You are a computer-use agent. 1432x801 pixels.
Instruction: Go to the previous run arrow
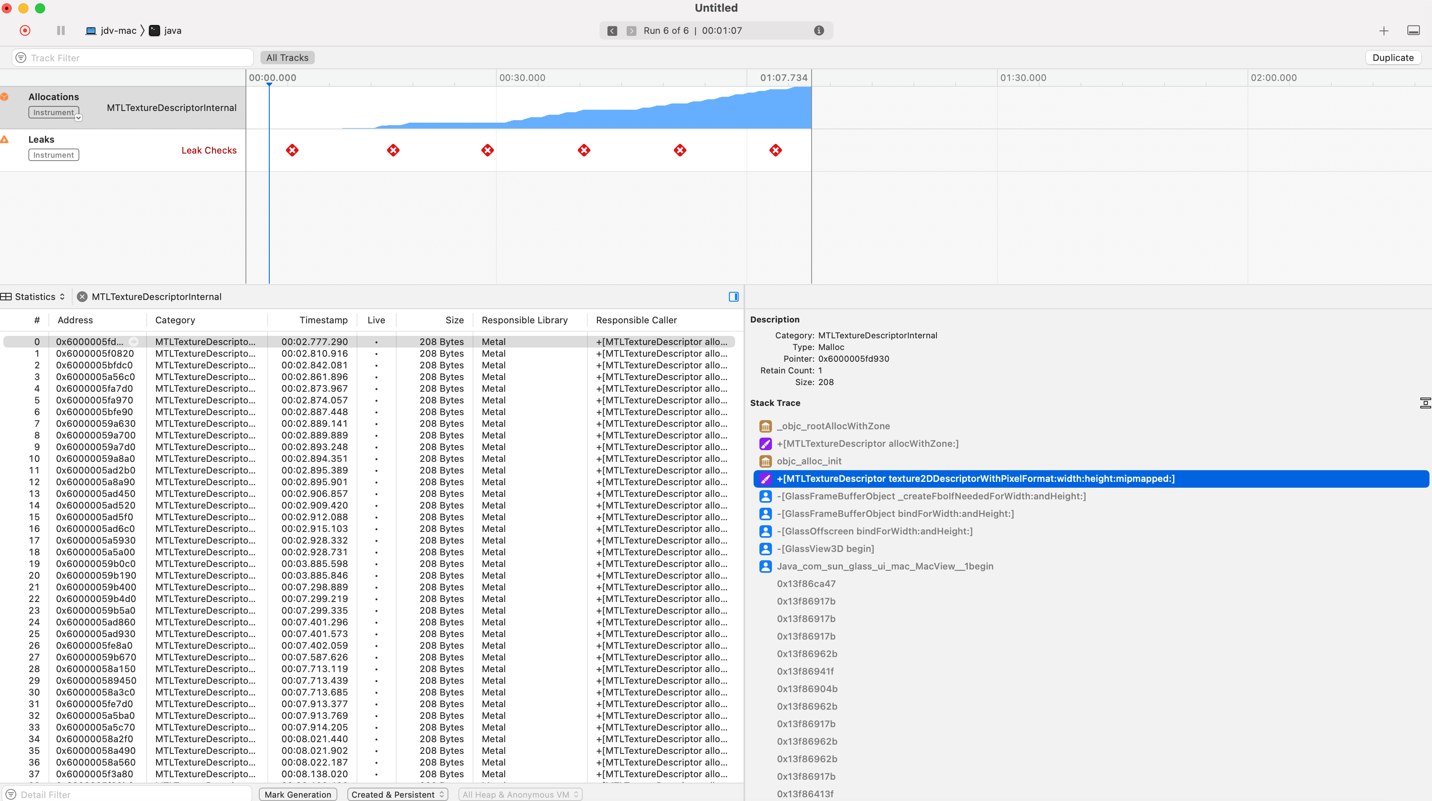point(612,31)
